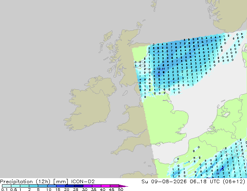
Task: Click the '45' legend scale label
Action: (111, 189)
